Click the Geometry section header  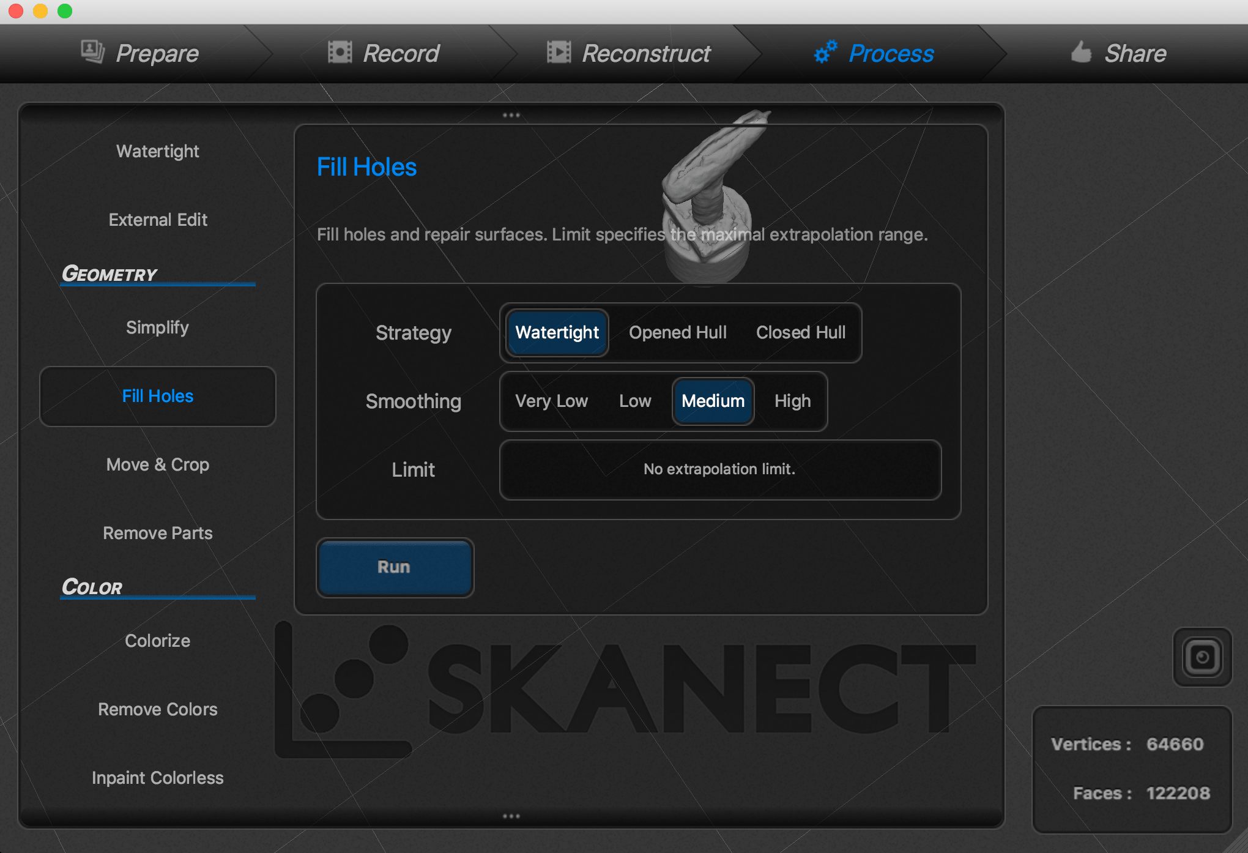(110, 274)
